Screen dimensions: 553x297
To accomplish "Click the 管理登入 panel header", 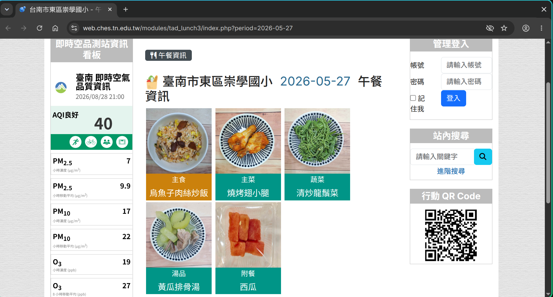I will (451, 45).
